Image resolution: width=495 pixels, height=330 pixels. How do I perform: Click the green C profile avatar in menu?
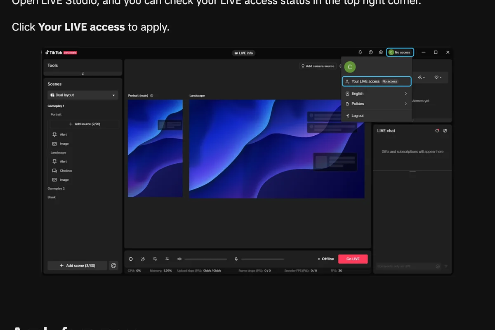click(x=350, y=67)
